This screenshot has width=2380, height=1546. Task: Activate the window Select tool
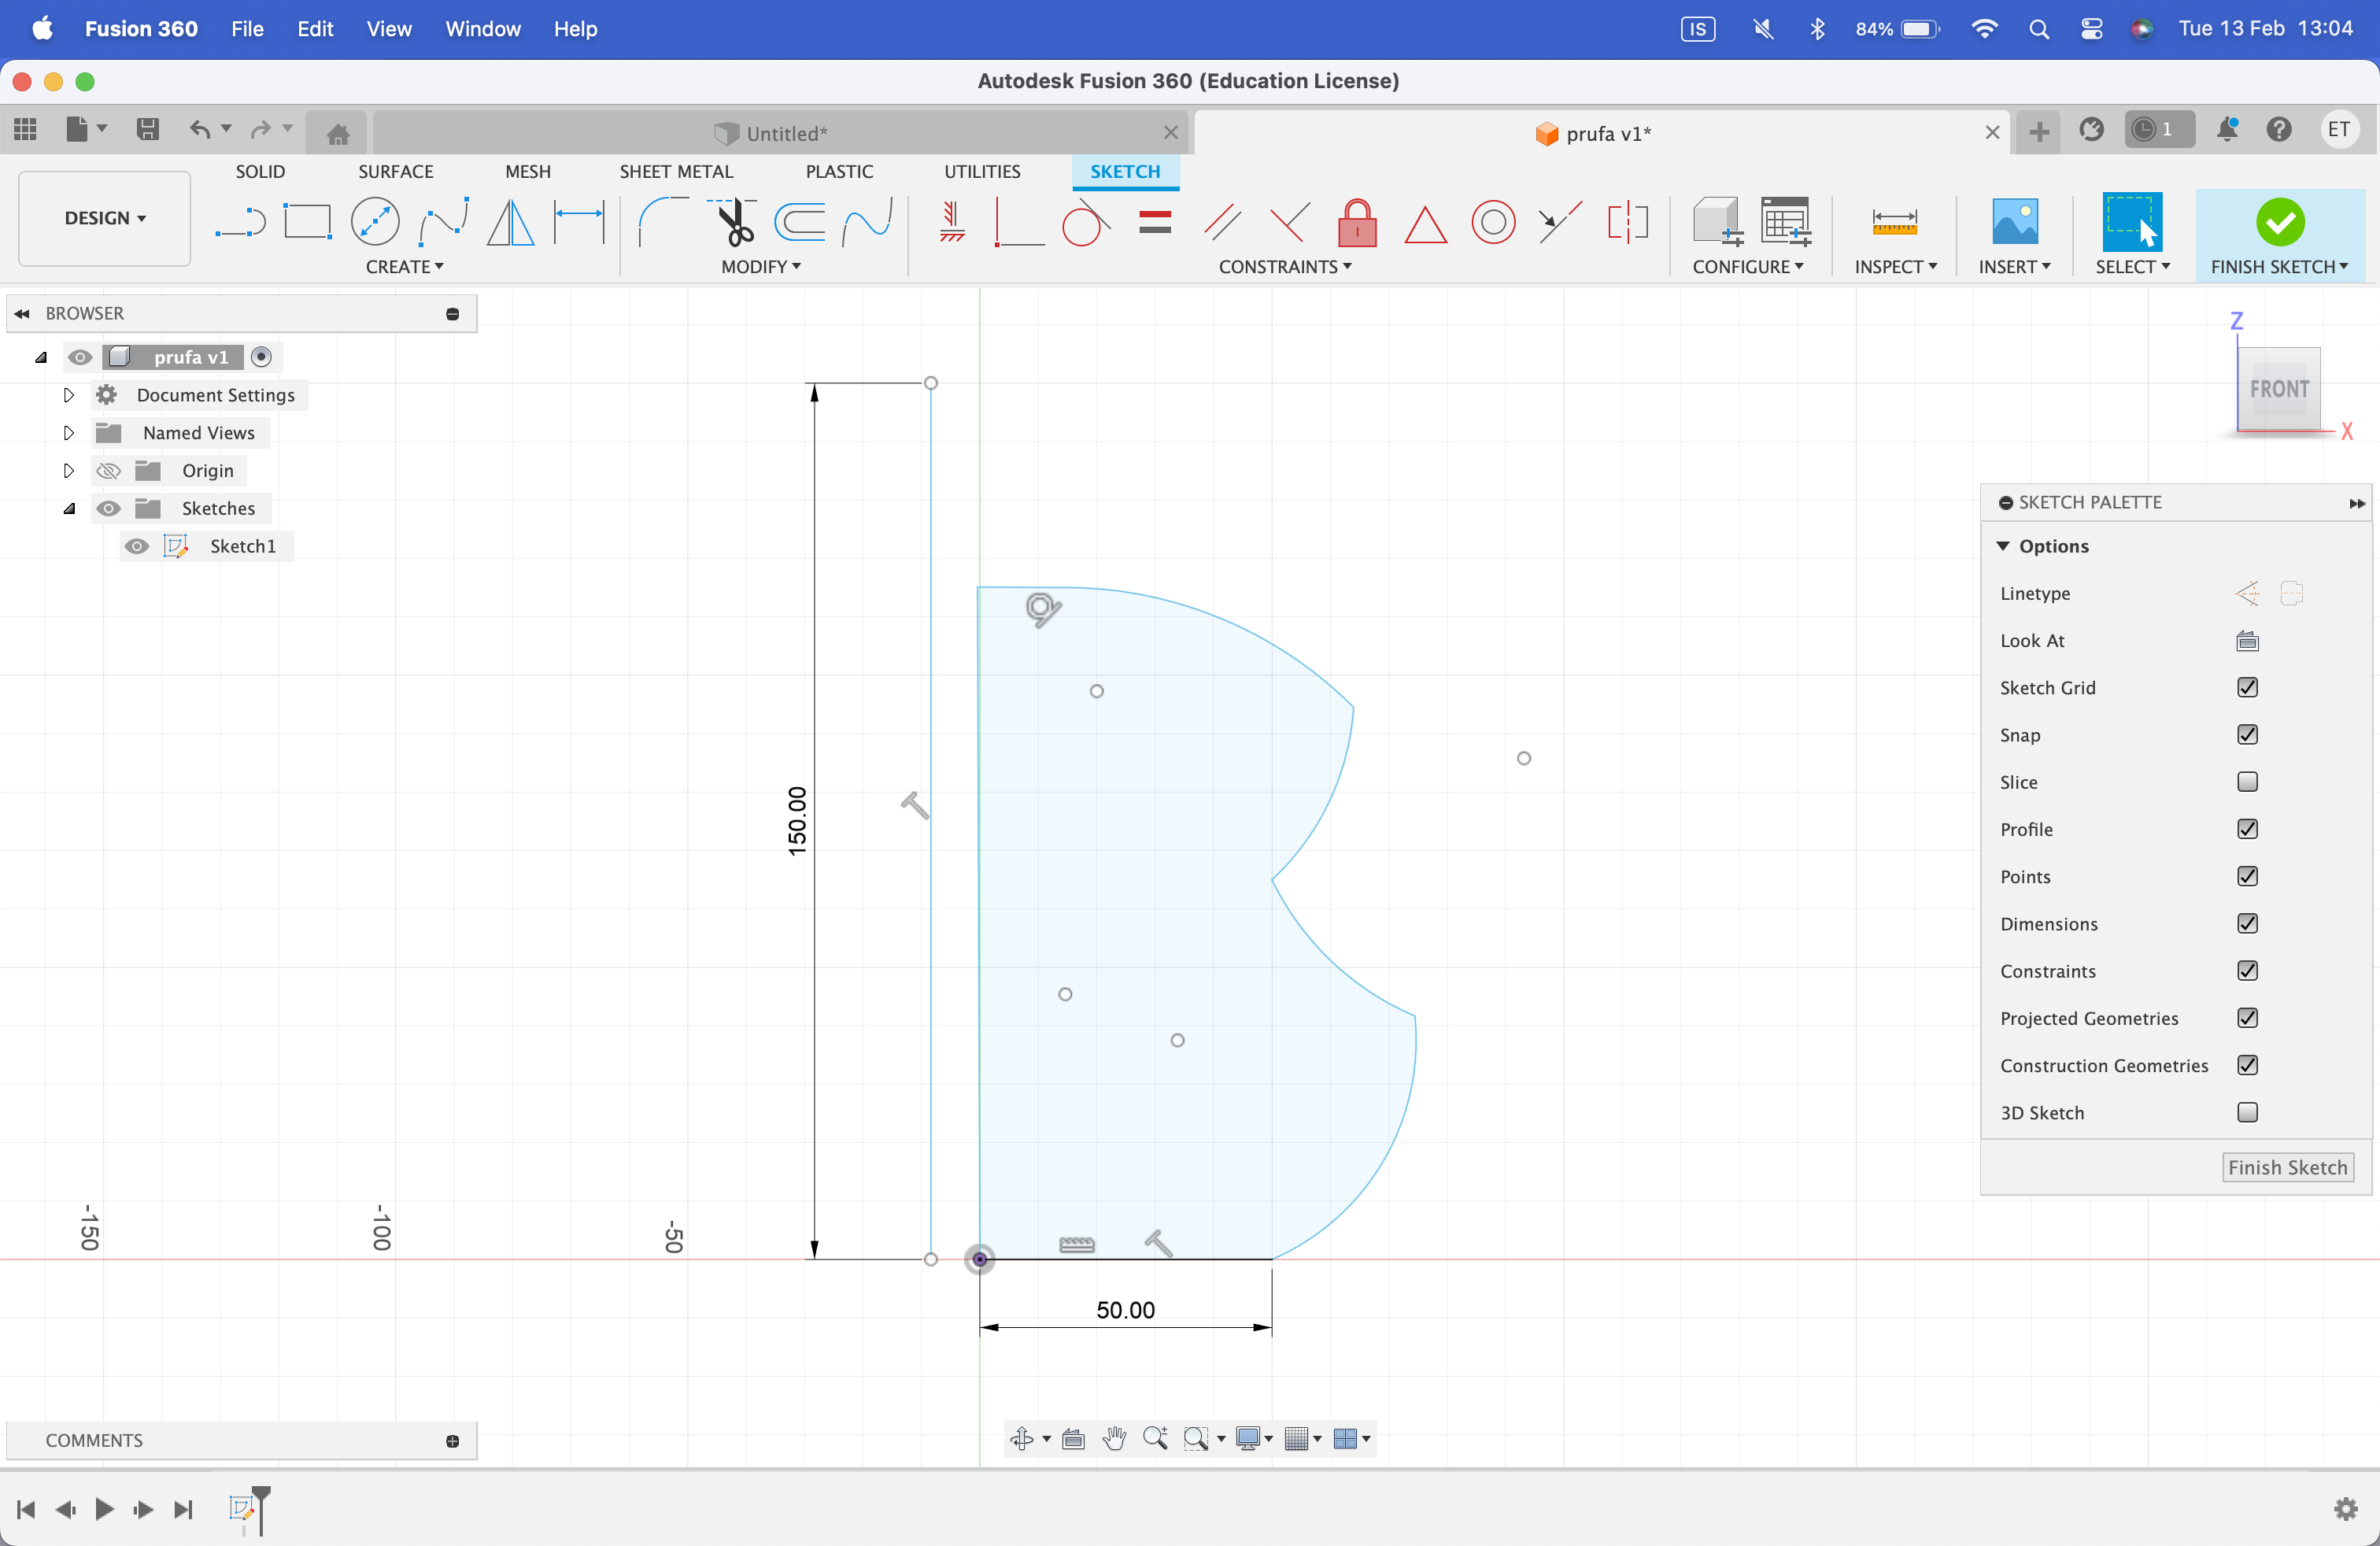[2132, 222]
